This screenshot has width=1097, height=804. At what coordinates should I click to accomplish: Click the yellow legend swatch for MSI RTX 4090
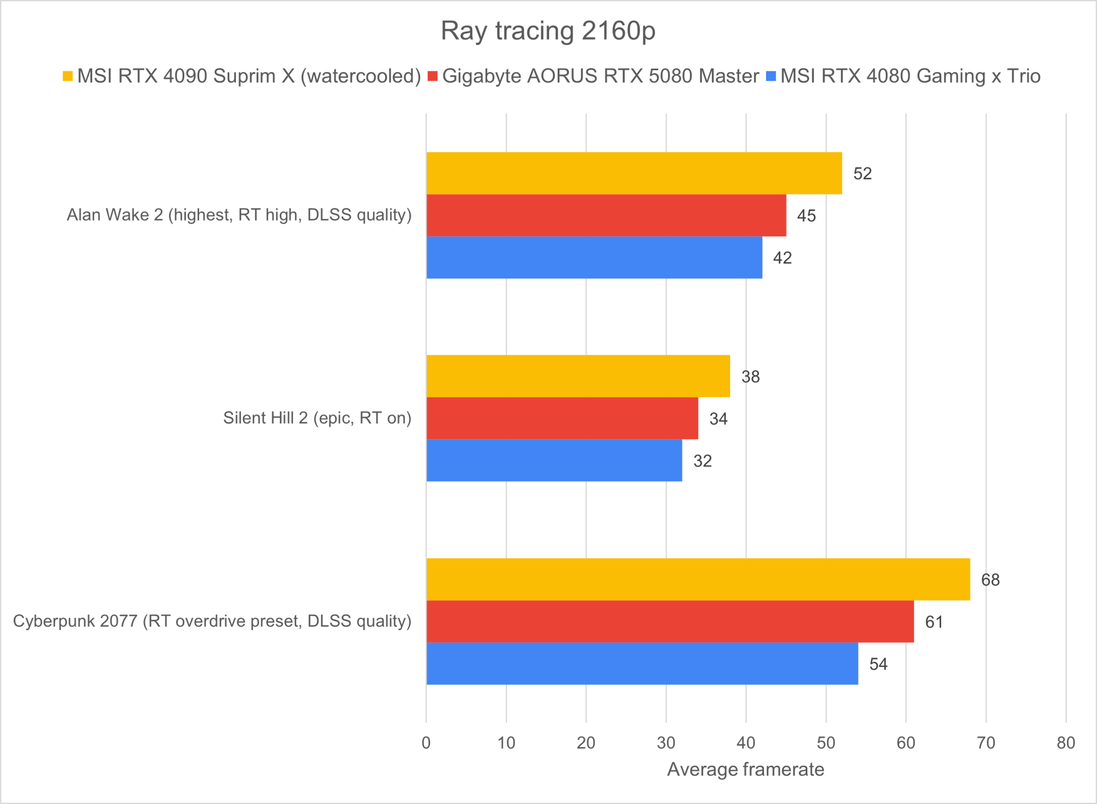(67, 76)
